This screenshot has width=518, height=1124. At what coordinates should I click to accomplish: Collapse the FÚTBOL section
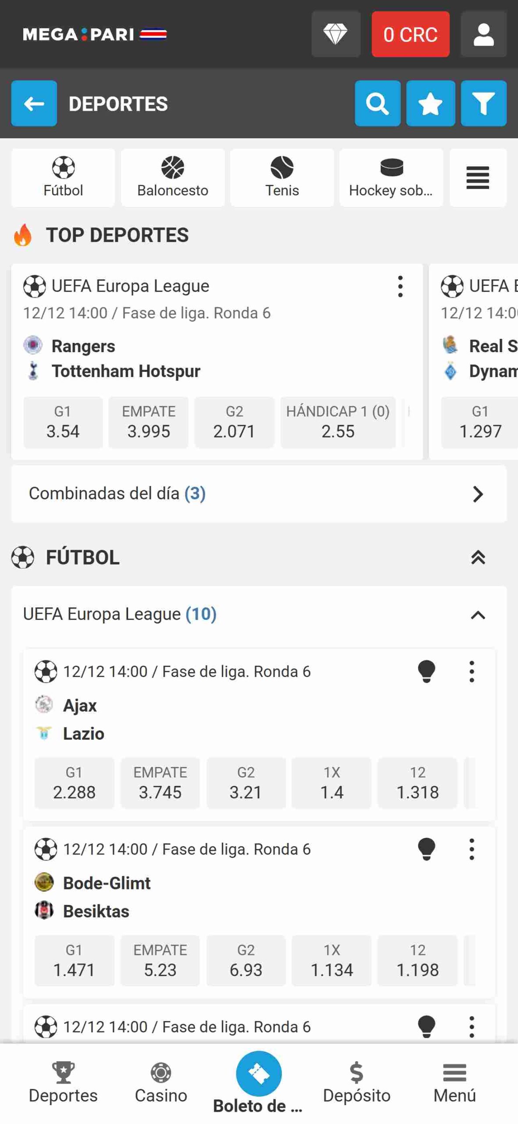478,558
